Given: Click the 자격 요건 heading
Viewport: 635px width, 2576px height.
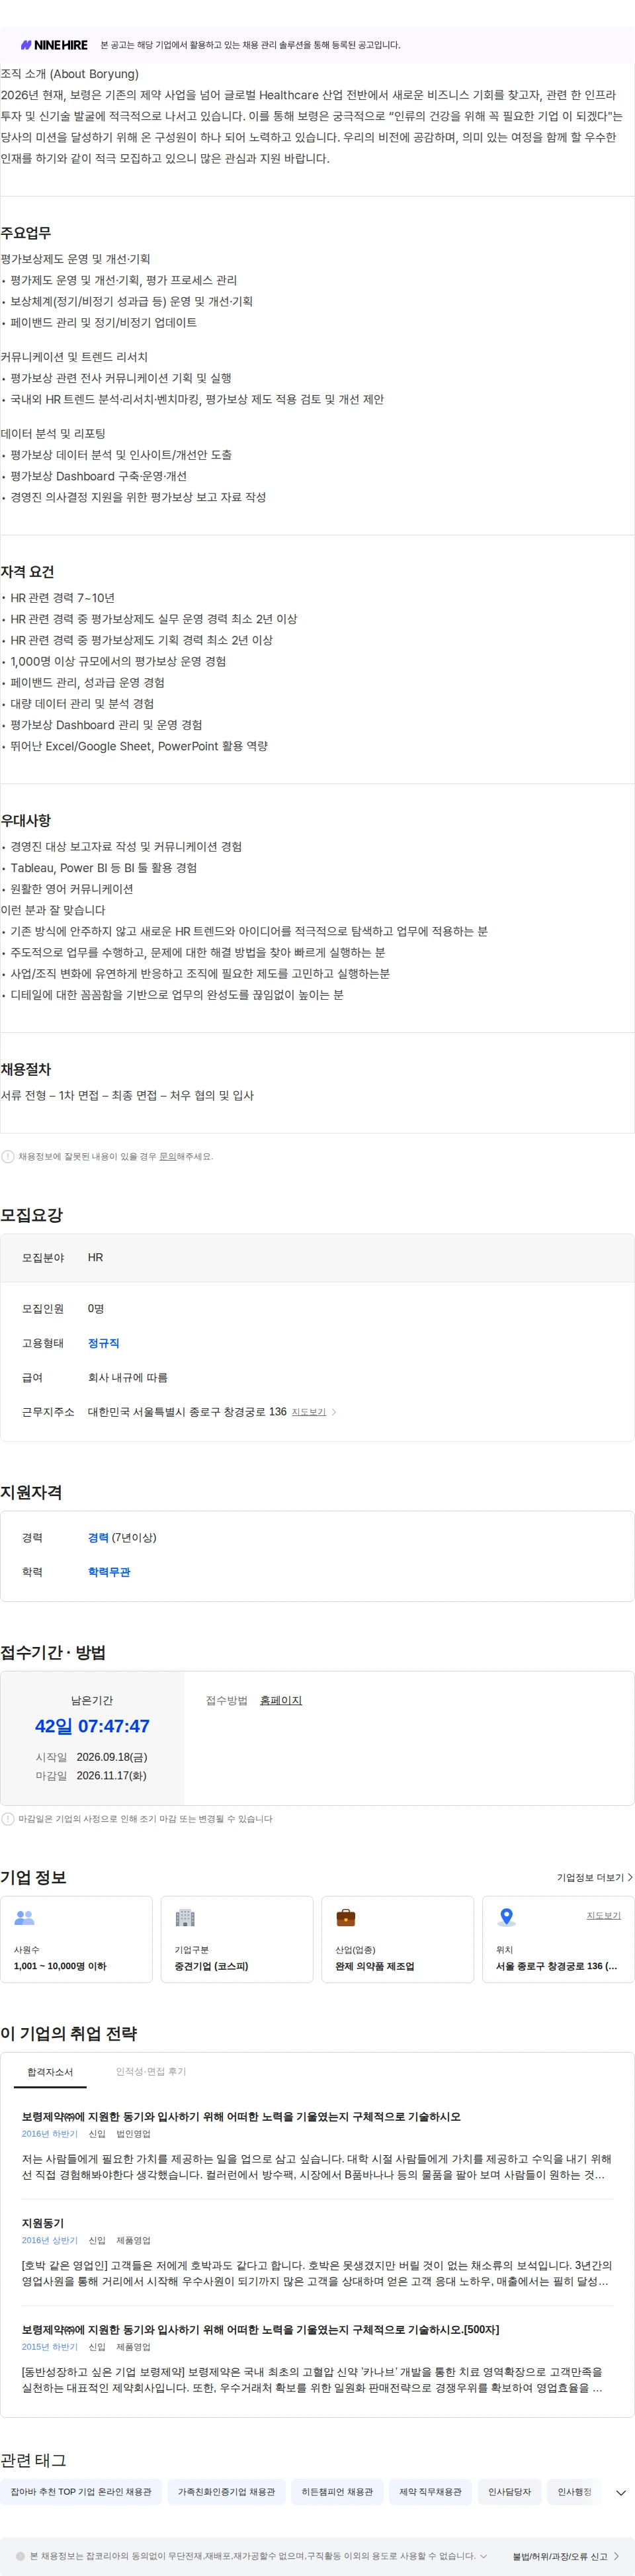Looking at the screenshot, I should click(28, 572).
